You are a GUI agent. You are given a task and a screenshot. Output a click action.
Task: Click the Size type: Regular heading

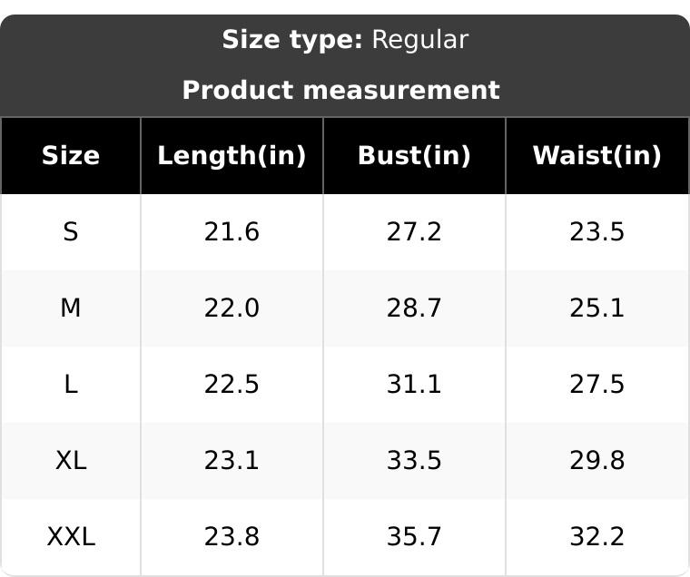pos(345,40)
